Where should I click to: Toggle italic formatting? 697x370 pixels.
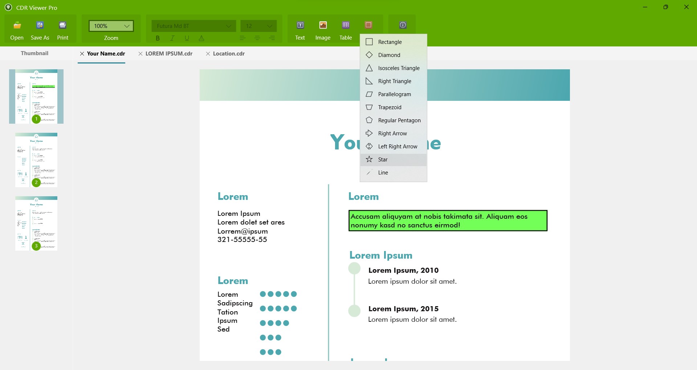coord(172,38)
